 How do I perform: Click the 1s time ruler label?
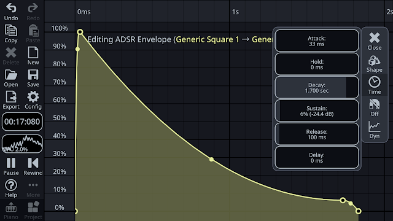point(235,12)
